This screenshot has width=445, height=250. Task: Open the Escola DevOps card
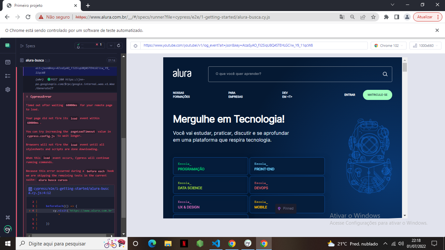(287, 185)
